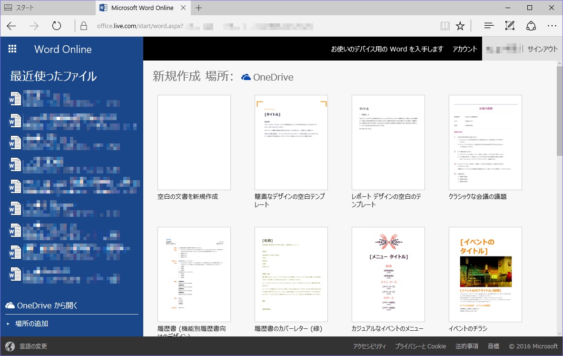Click the browser forward arrow

[34, 26]
